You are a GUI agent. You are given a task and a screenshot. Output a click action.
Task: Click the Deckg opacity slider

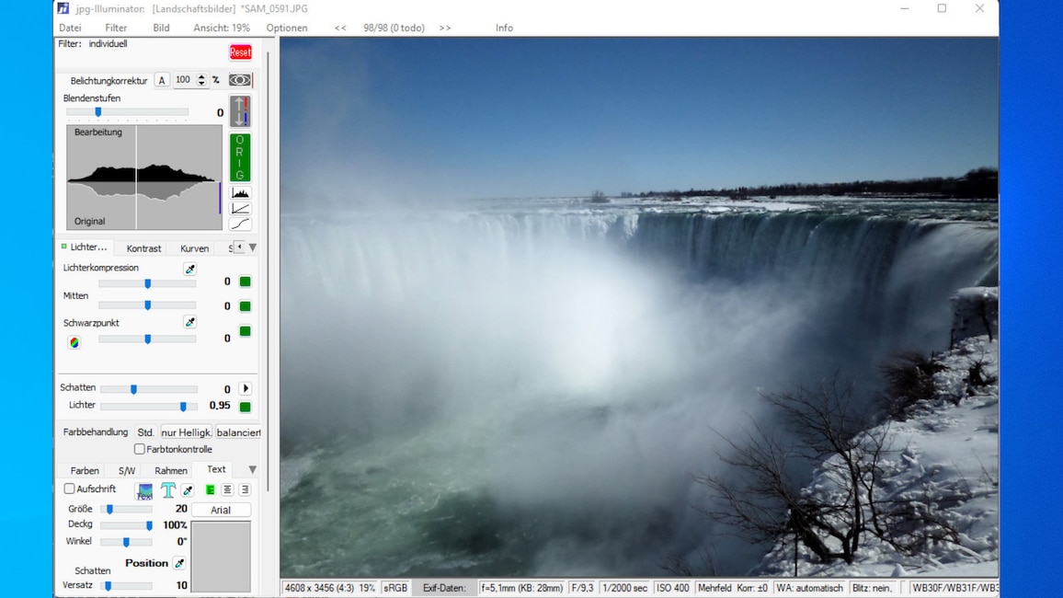pos(127,525)
